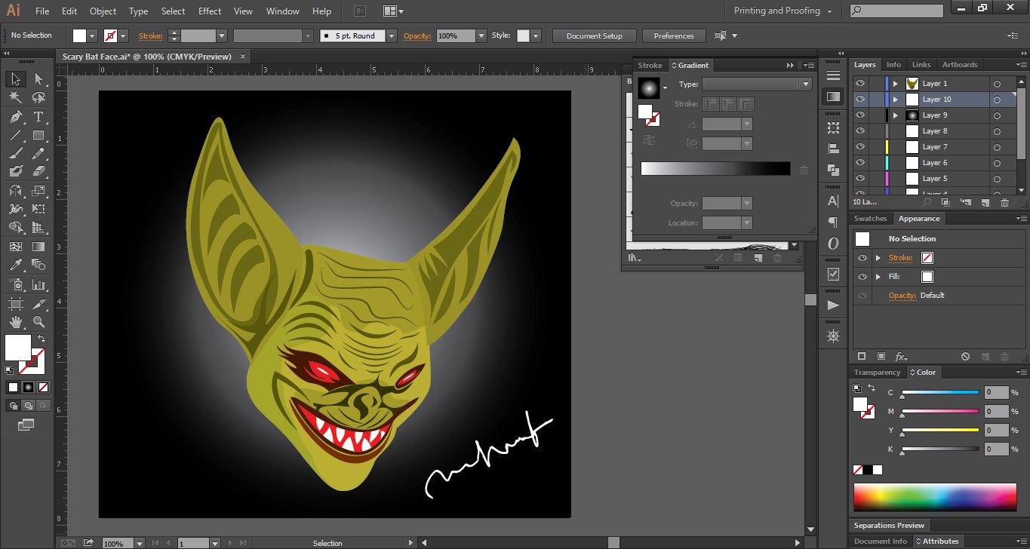Click the Paintbrush tool

[x=15, y=153]
